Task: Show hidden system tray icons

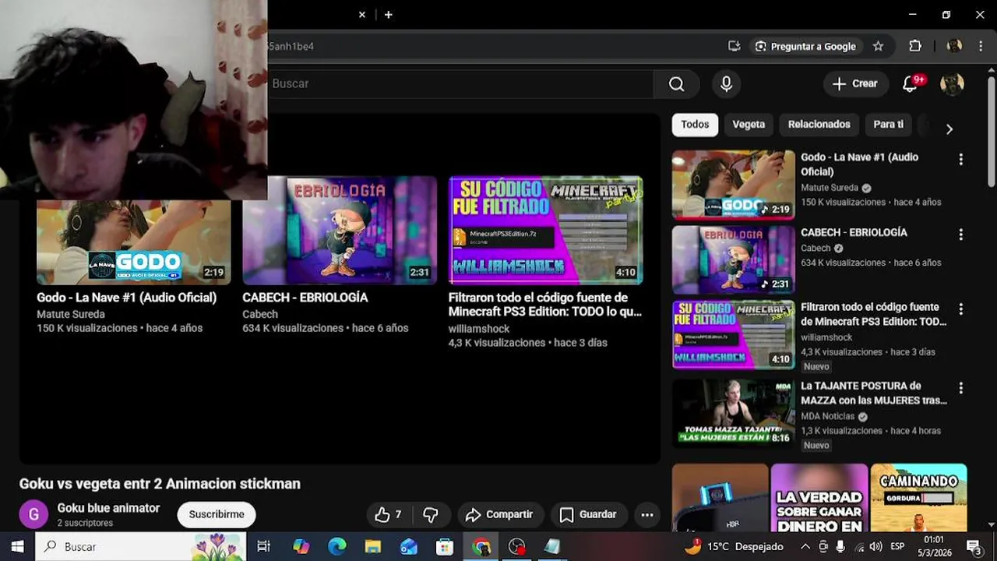Action: click(805, 547)
